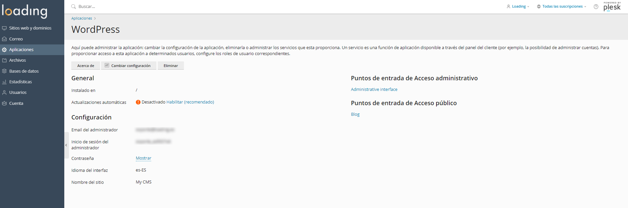Collapse the sidebar with the arrow handle
The height and width of the screenshot is (208, 628).
(x=66, y=145)
